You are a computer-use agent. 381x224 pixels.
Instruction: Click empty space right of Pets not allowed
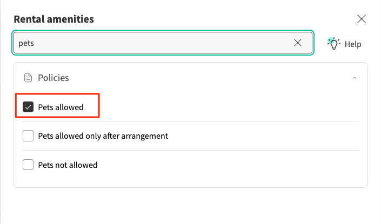[227, 165]
